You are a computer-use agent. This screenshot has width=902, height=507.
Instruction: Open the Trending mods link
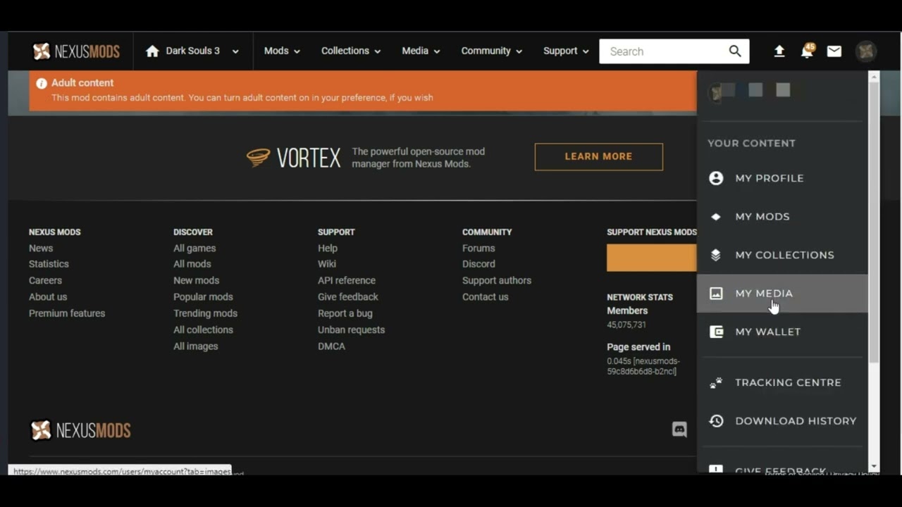(205, 313)
